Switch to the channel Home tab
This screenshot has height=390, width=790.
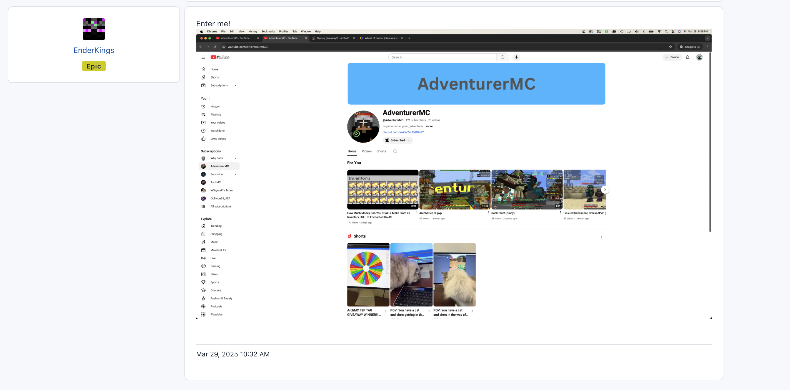point(352,151)
